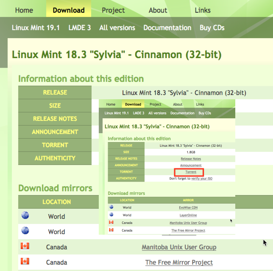This screenshot has width=273, height=271.
Task: Click the large SIZE row header
Action: click(x=55, y=106)
